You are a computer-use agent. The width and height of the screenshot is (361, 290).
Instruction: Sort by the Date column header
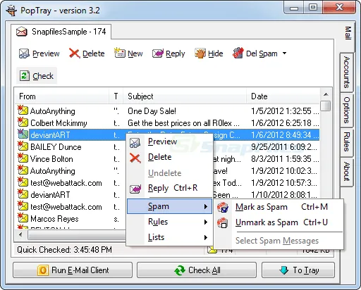coord(283,96)
